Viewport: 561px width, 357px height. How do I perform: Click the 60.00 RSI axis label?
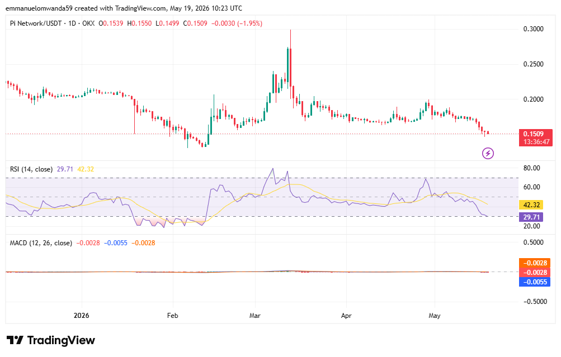click(531, 187)
